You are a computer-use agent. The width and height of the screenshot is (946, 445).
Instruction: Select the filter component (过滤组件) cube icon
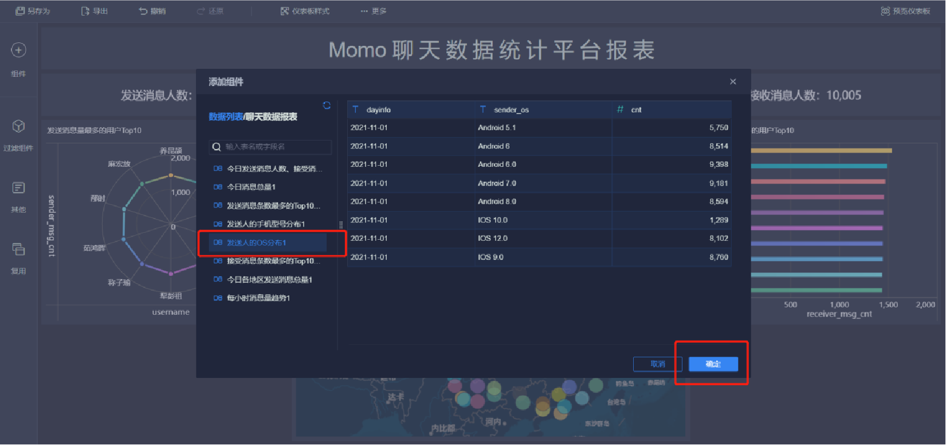(18, 126)
